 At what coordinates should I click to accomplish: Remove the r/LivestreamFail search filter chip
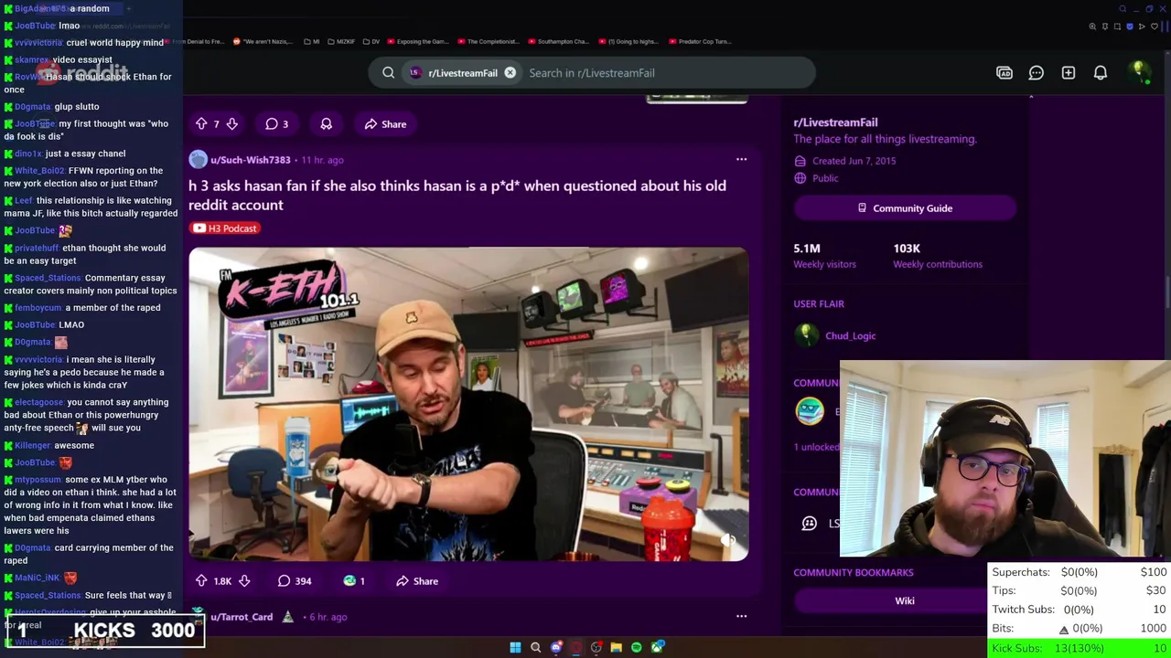click(510, 73)
